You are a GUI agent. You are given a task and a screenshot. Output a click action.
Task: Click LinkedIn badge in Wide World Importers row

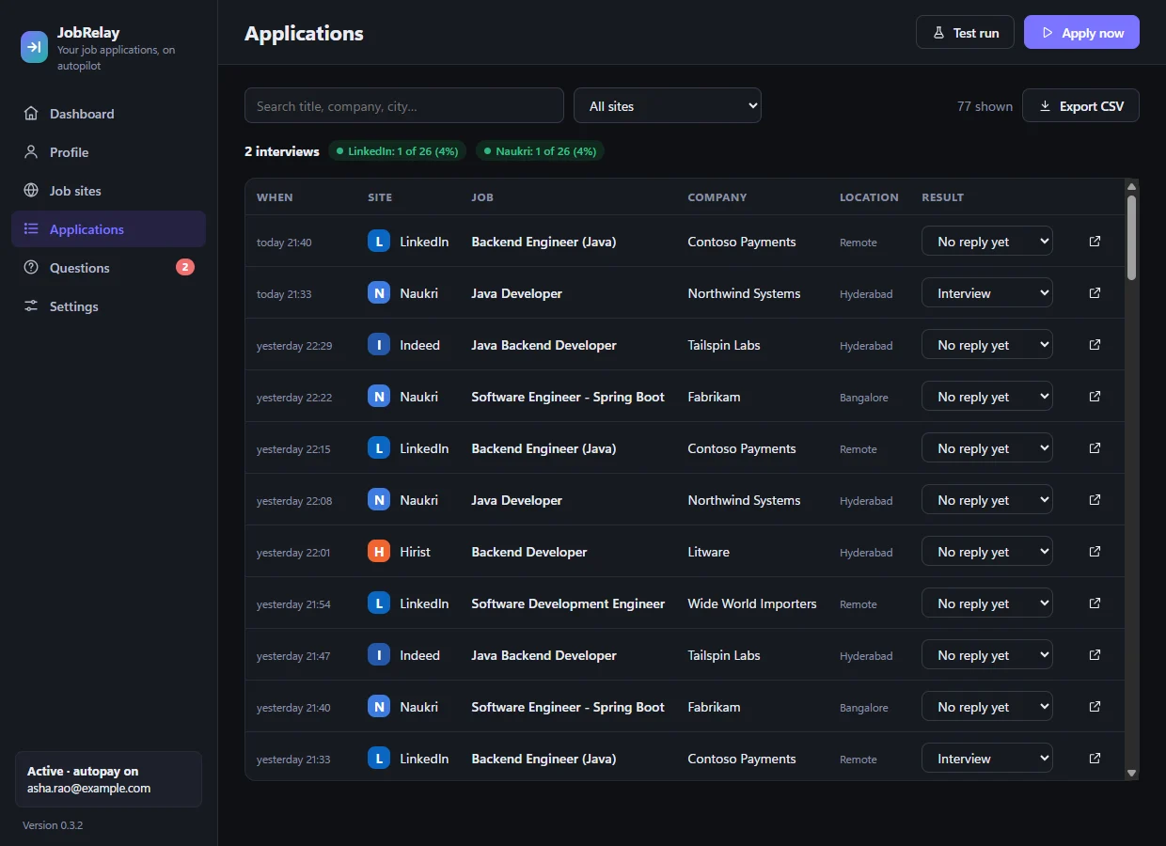(379, 603)
